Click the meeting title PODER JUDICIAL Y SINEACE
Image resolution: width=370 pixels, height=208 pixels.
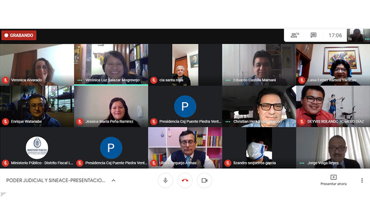coord(56,180)
